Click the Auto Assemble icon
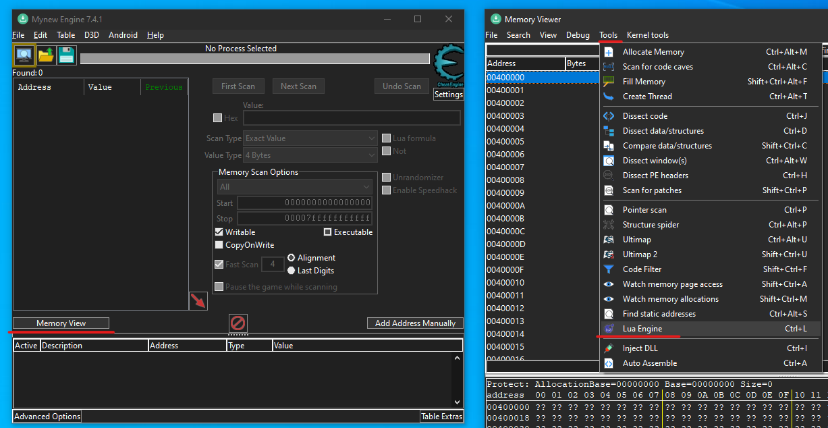The image size is (828, 428). [x=609, y=363]
